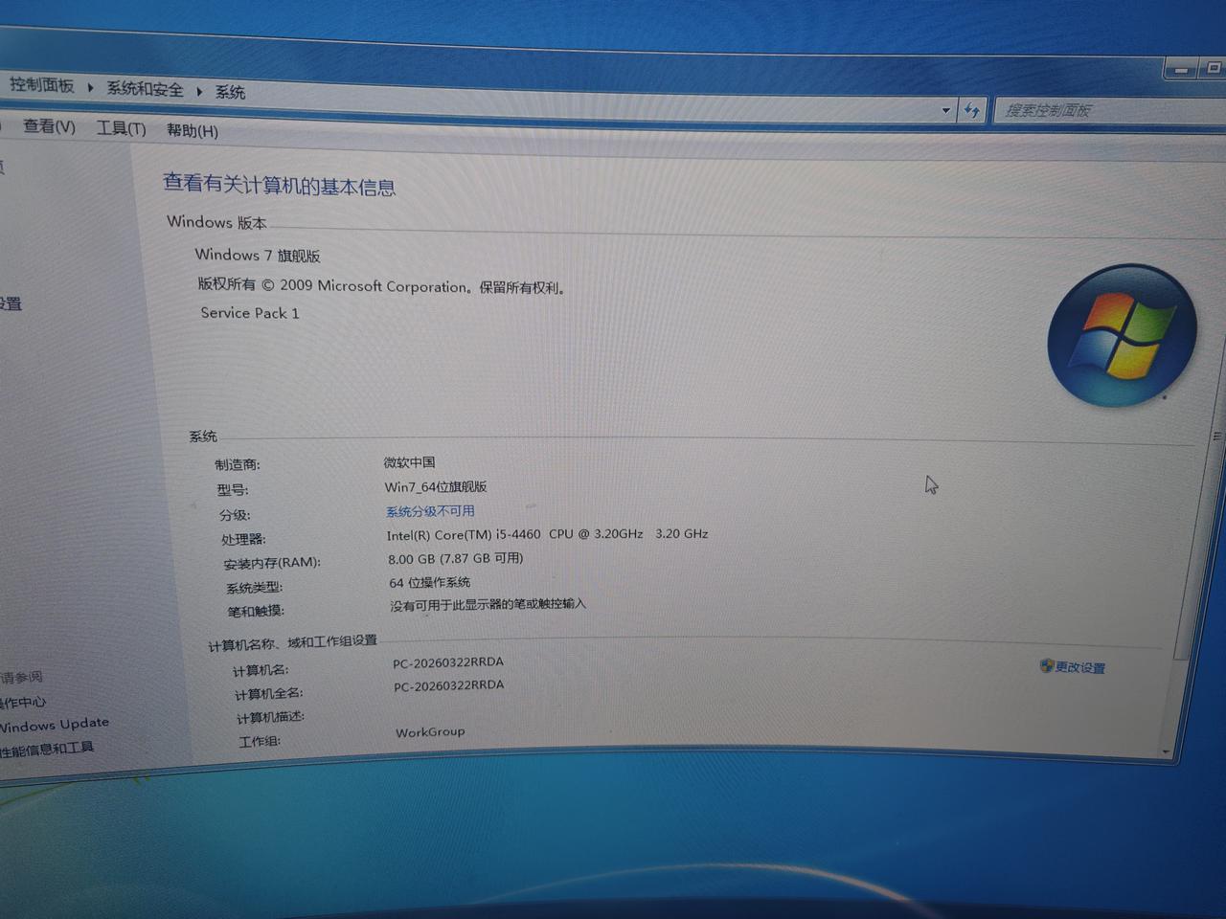Click the 系统类型 label

coord(255,587)
